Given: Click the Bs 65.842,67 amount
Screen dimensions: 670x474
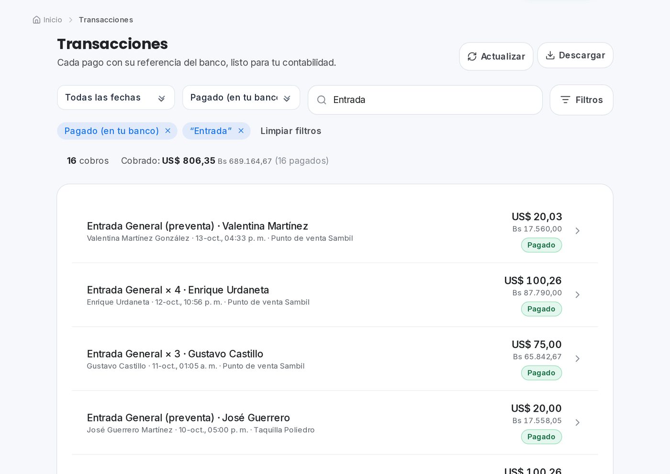Looking at the screenshot, I should point(537,357).
